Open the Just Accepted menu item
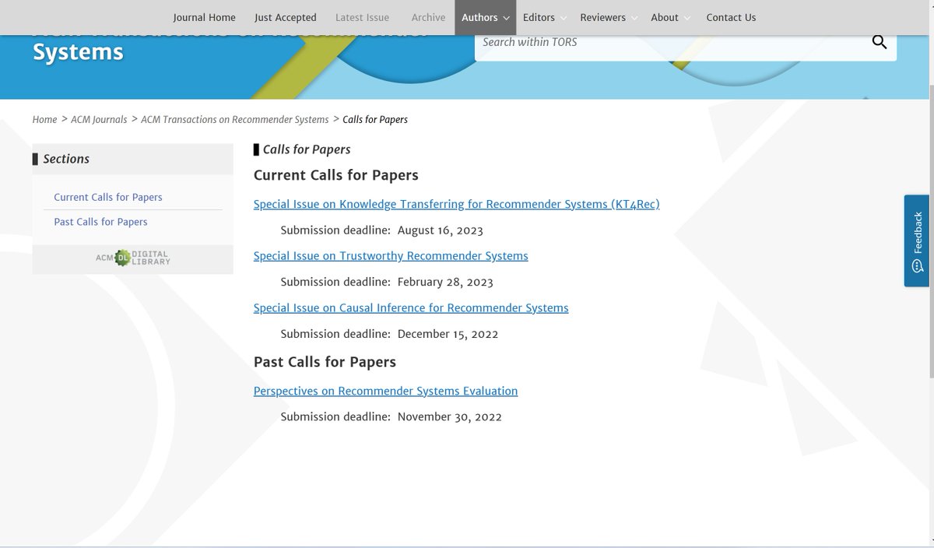This screenshot has width=934, height=548. click(x=286, y=17)
